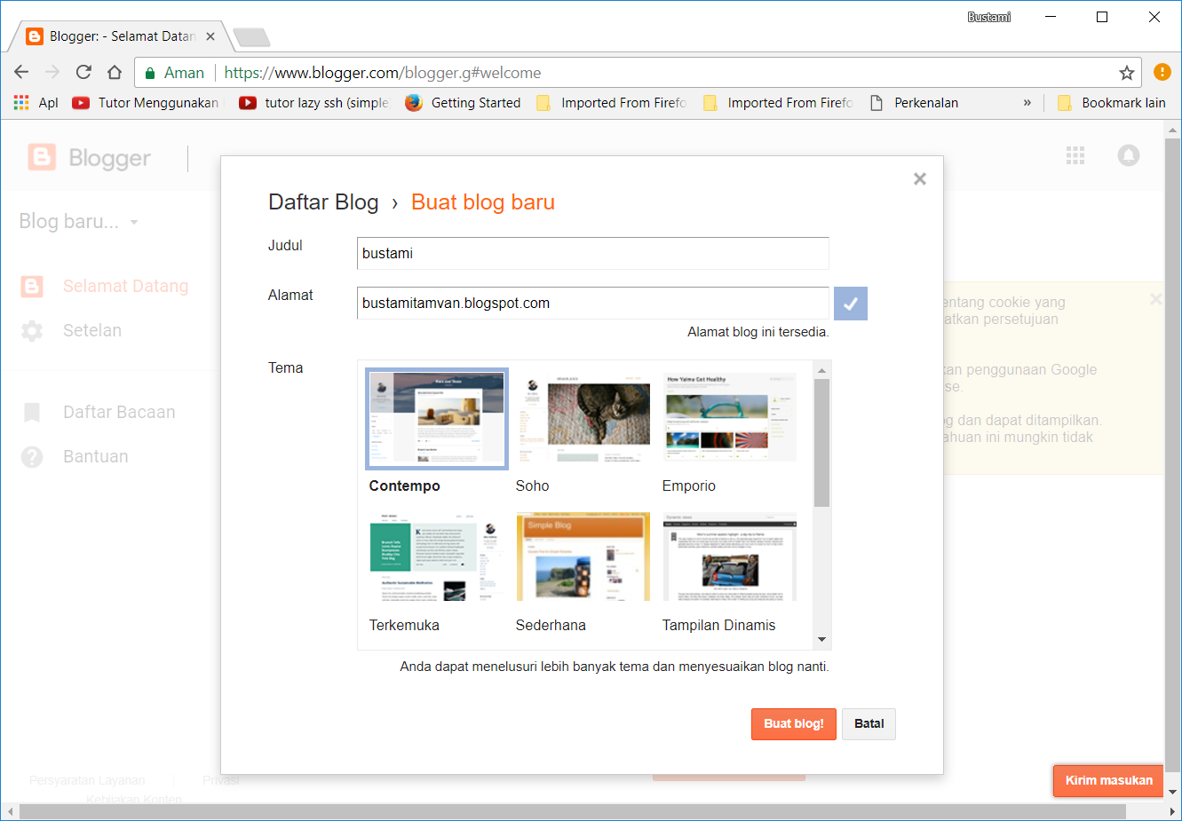Open the Apl apps shortcut

coord(36,103)
